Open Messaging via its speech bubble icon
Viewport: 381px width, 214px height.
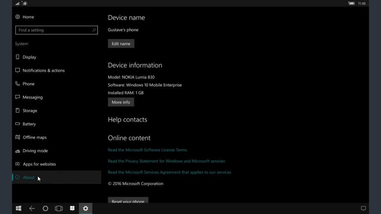pos(17,97)
